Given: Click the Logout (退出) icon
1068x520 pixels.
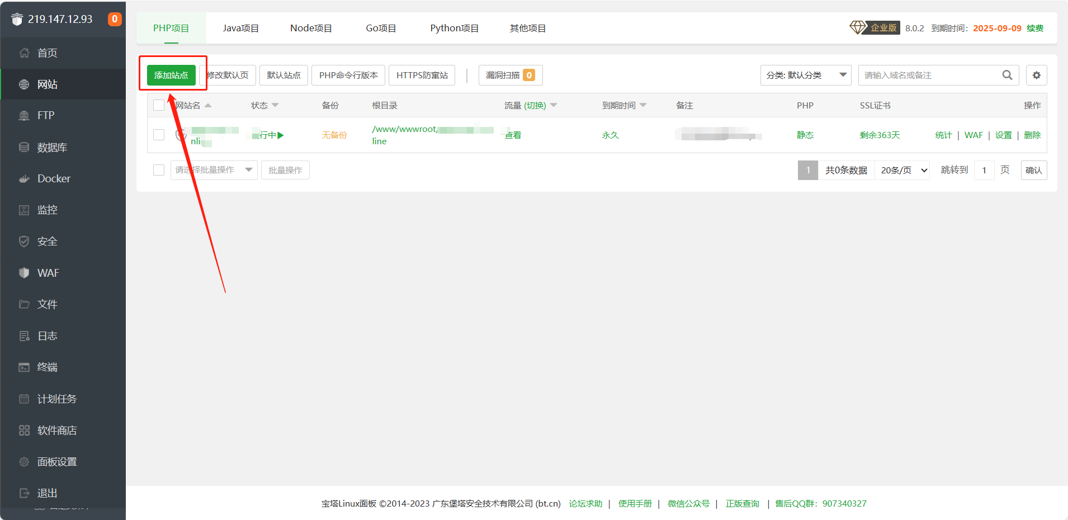Looking at the screenshot, I should 24,493.
